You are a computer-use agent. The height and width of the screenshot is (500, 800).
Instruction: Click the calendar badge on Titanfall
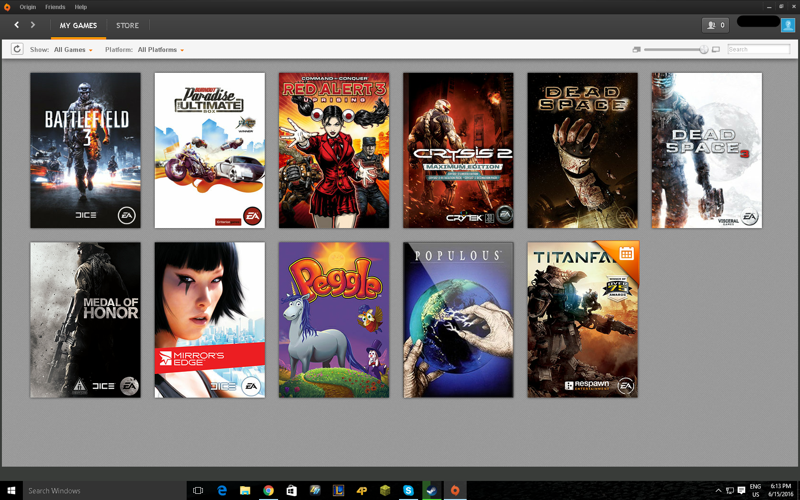pyautogui.click(x=627, y=253)
